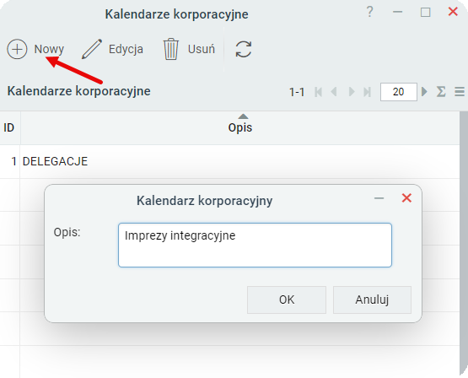Image resolution: width=468 pixels, height=378 pixels.
Task: Refresh the corporate calendars list
Action: tap(244, 49)
